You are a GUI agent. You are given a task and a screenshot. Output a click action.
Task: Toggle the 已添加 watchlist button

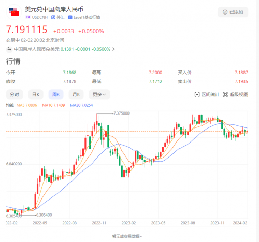(x=233, y=12)
